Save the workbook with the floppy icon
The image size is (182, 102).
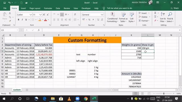point(5,3)
